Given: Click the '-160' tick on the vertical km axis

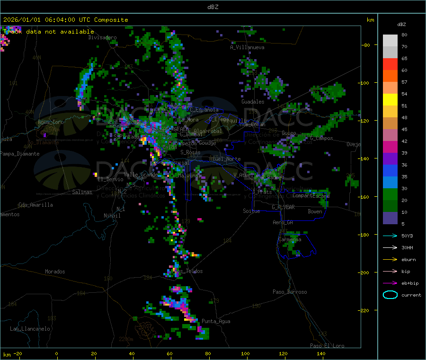Looking at the screenshot, I should 364,197.
